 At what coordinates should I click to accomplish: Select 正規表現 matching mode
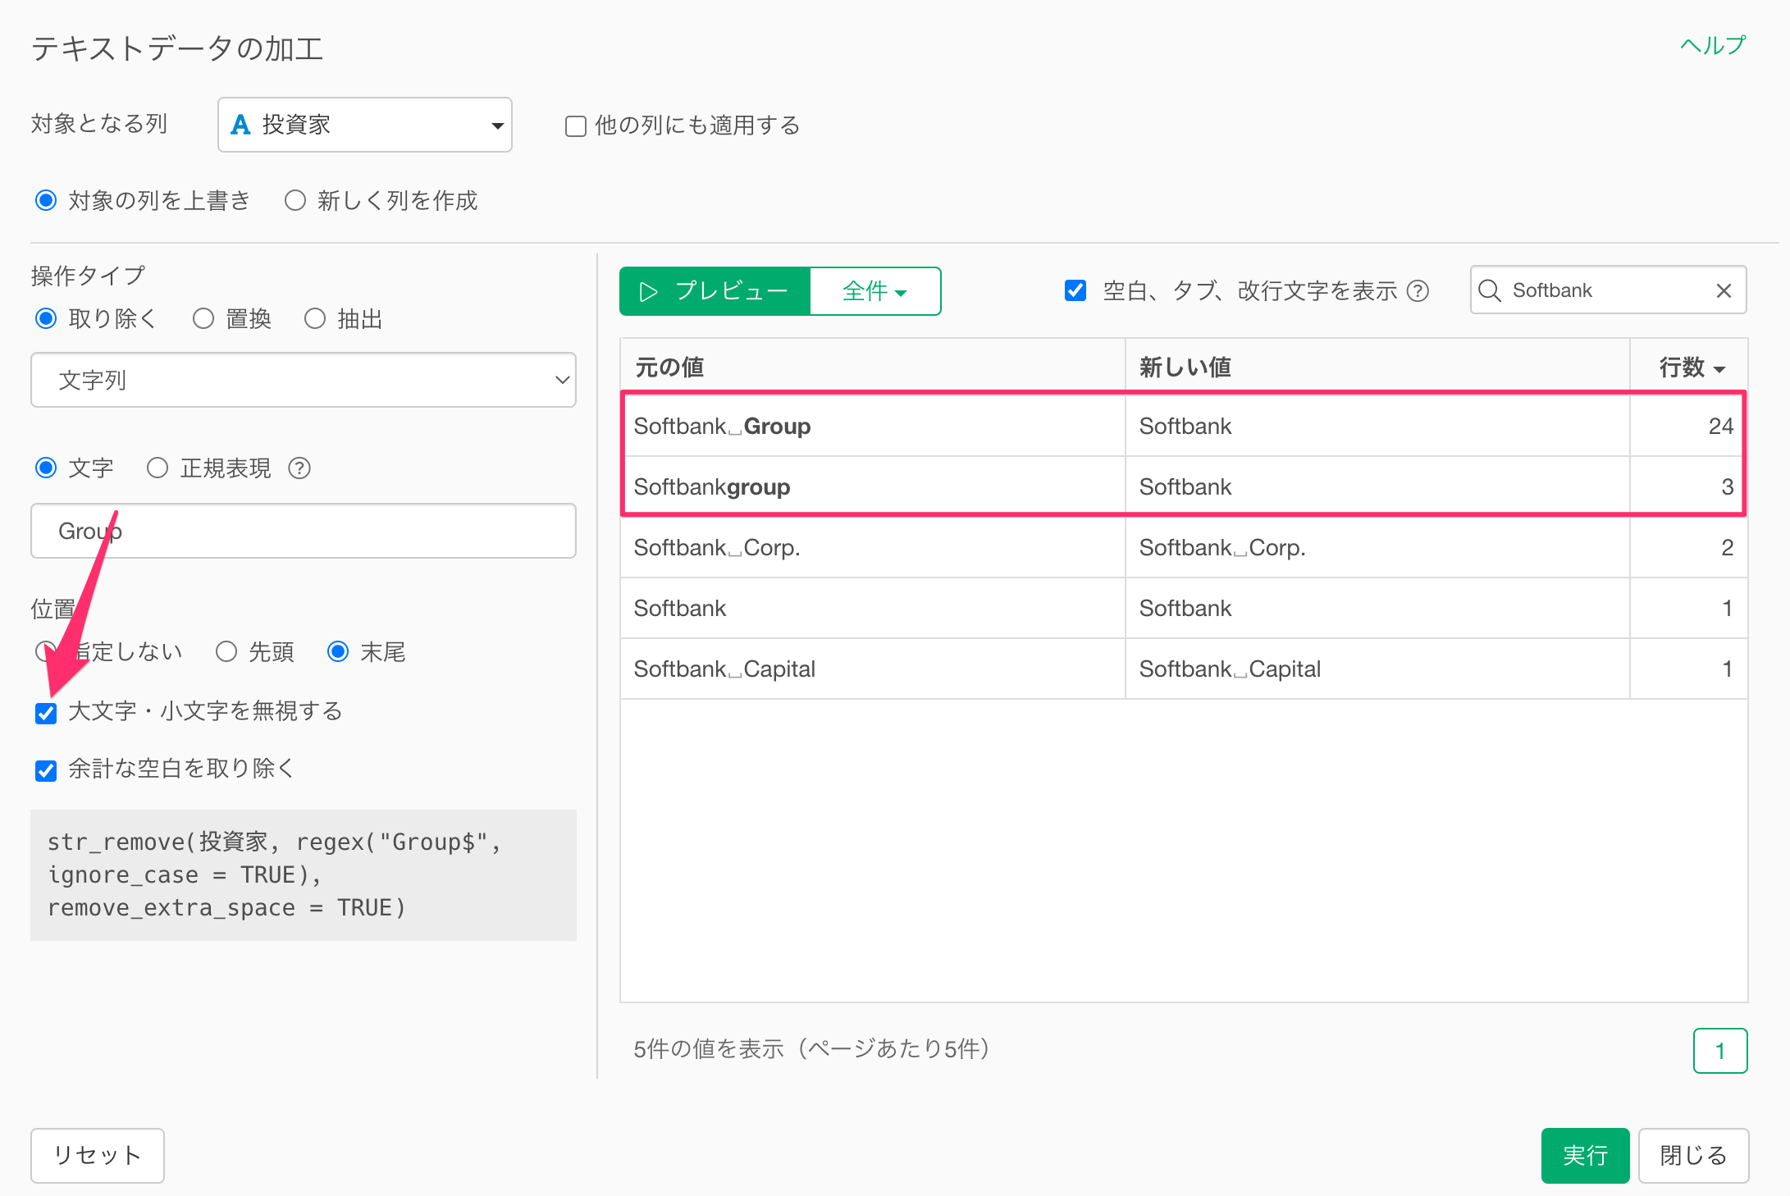click(x=158, y=468)
